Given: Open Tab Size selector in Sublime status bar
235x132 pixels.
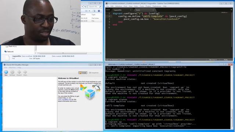Looking at the screenshot, I should 213,60.
